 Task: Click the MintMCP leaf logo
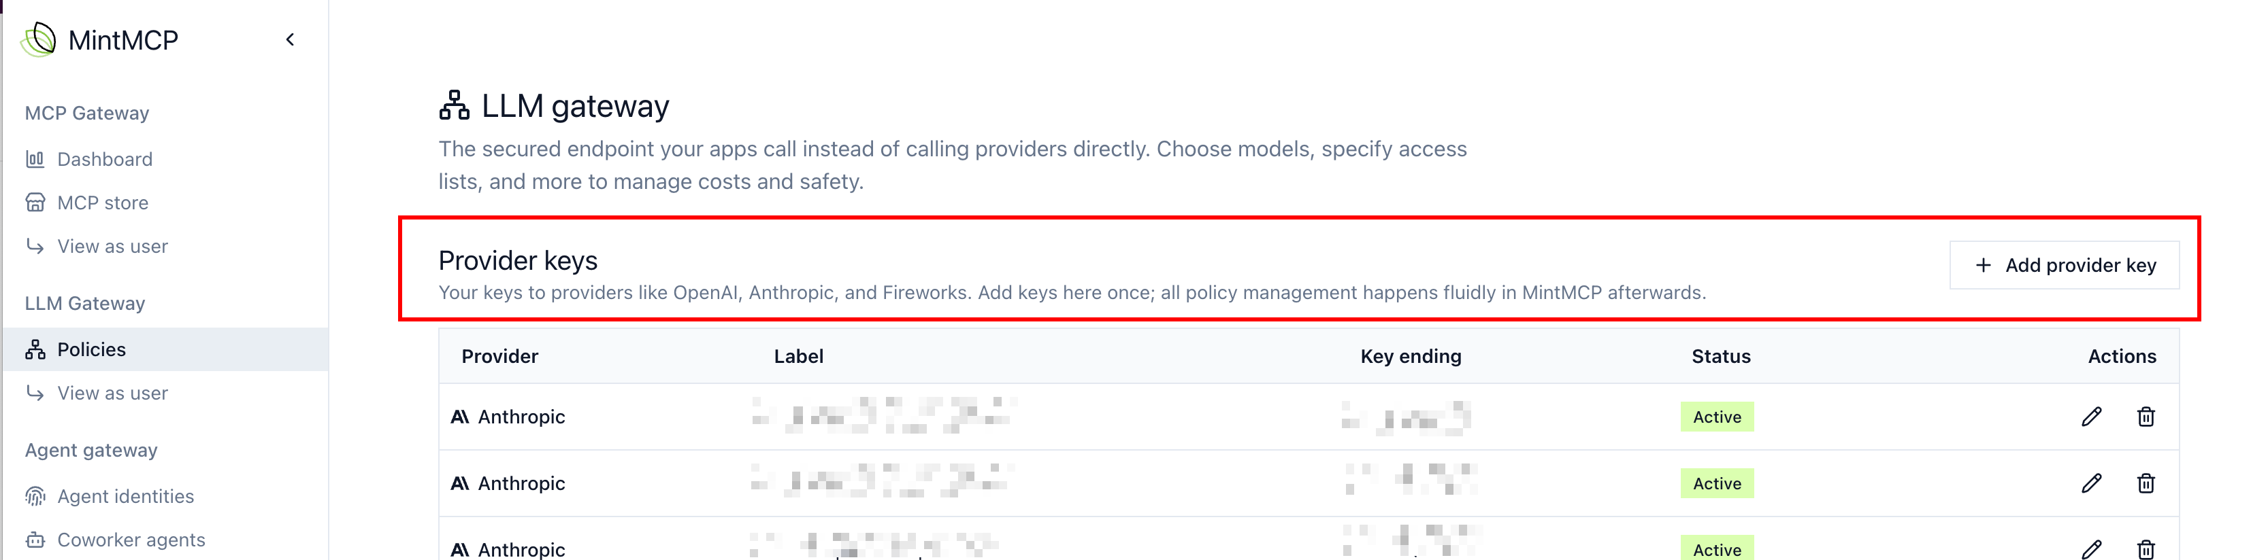(39, 39)
